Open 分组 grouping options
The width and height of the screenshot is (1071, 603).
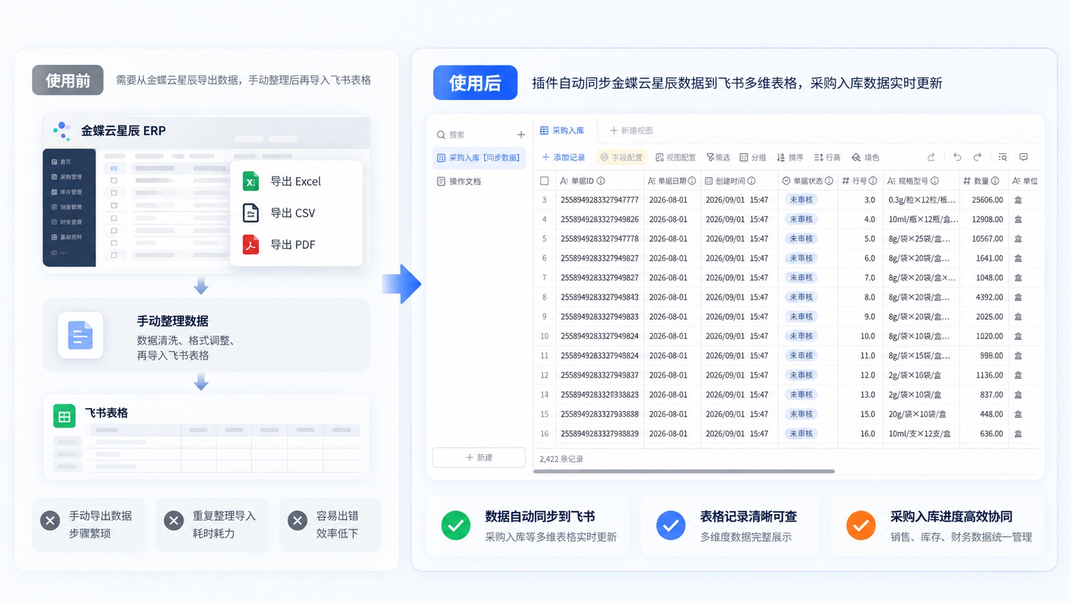click(753, 157)
